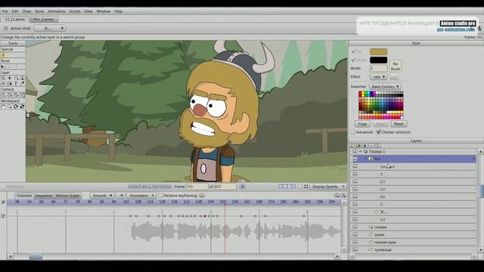Click the icon beside total frame field
This screenshot has height=272, width=484.
coord(242,187)
